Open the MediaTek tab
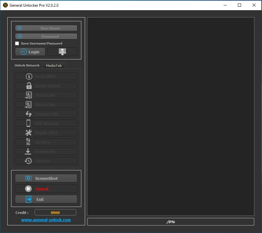This screenshot has height=233, width=262. 54,65
